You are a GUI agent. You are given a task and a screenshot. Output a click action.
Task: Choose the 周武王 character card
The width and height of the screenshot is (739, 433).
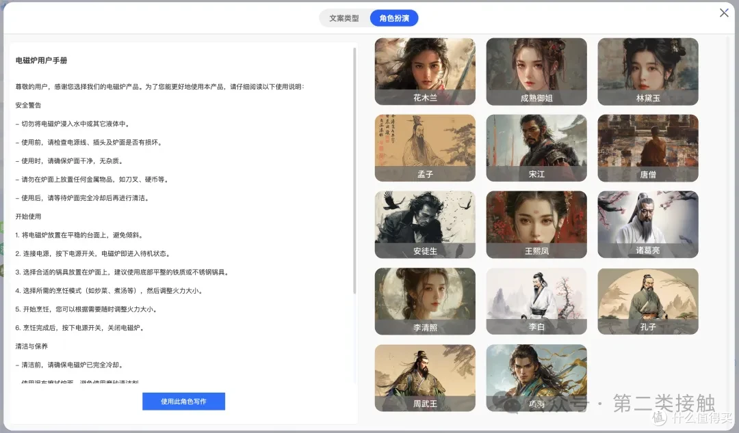425,378
